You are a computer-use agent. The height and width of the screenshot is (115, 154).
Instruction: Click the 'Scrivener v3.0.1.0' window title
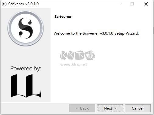point(23,4)
